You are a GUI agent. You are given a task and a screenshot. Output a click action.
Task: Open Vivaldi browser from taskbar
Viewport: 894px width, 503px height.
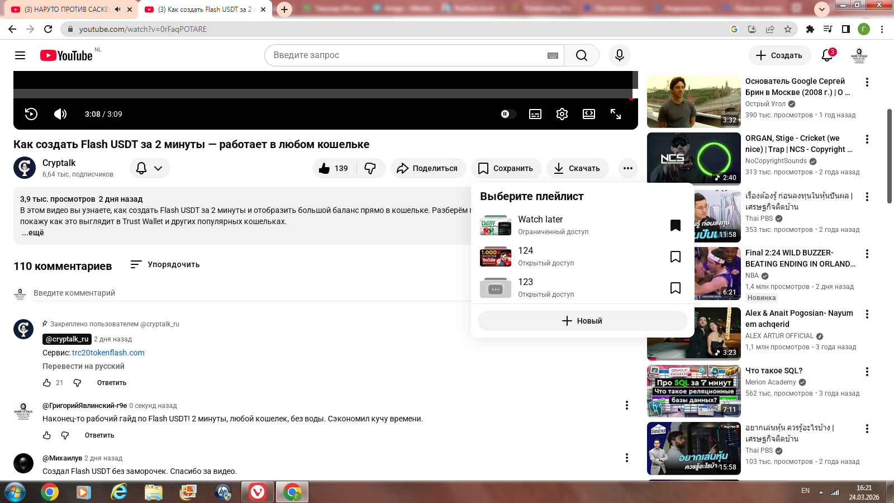click(257, 492)
